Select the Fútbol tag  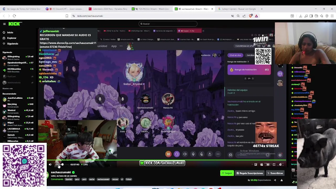click(128, 179)
